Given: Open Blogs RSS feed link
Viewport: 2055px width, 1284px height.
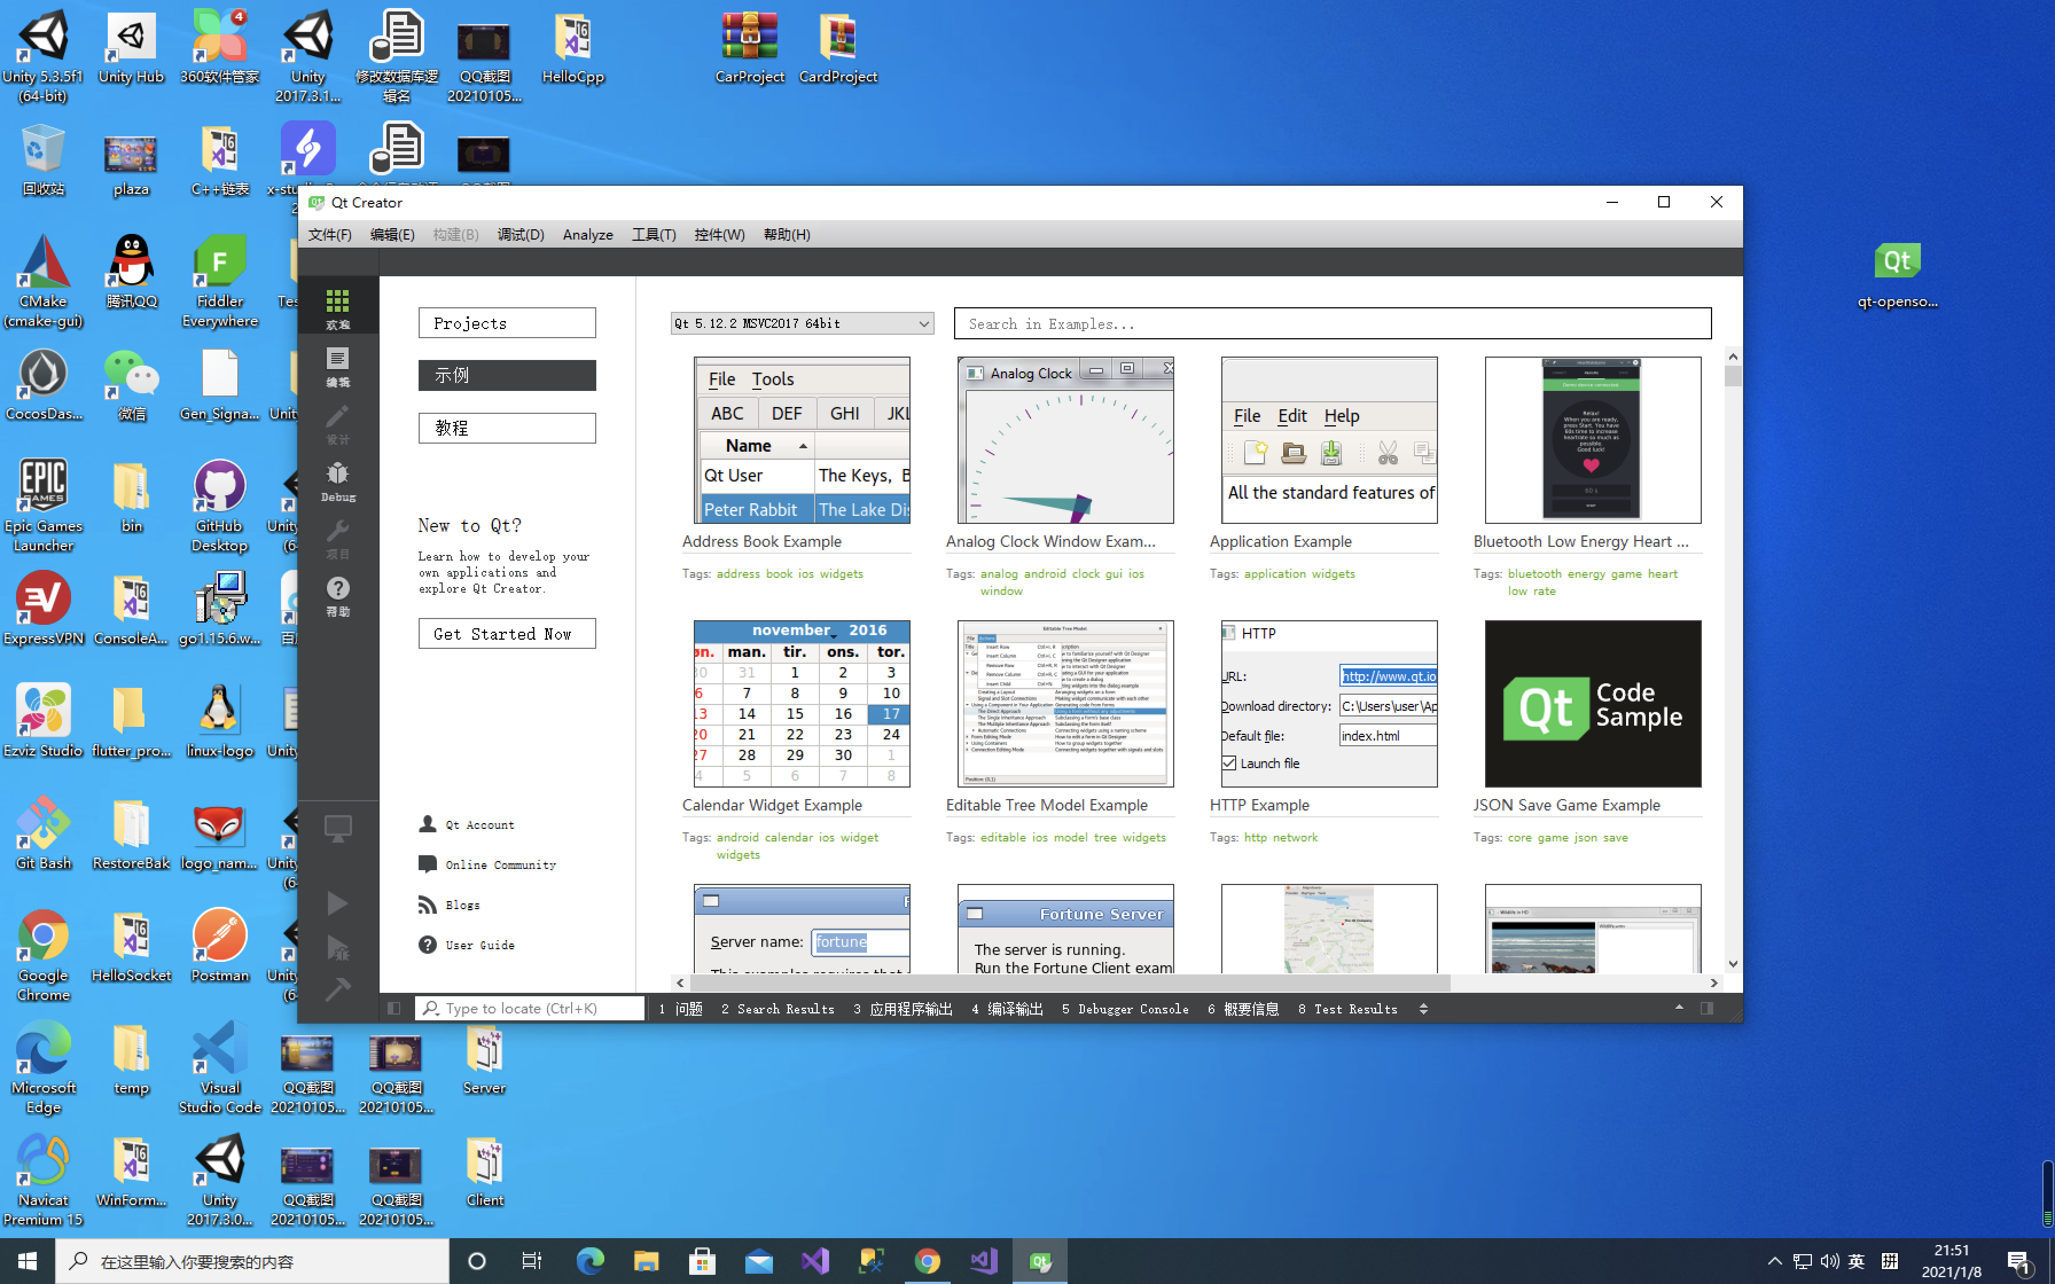Looking at the screenshot, I should (427, 905).
